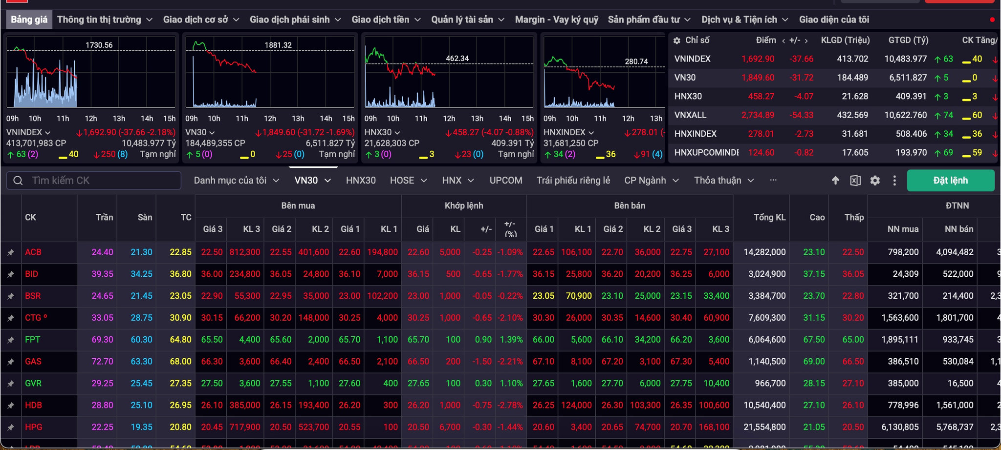
Task: Open the Danh mục của tôi dropdown
Action: (237, 181)
